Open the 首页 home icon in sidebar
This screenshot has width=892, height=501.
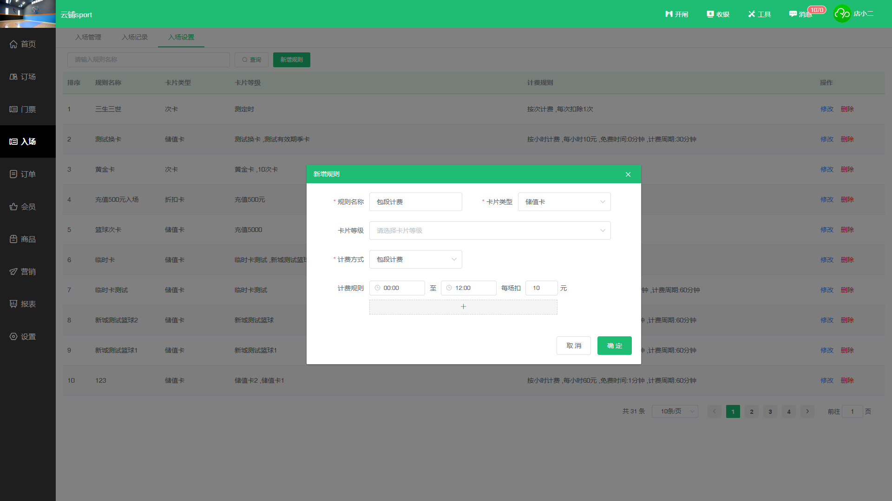coord(13,44)
